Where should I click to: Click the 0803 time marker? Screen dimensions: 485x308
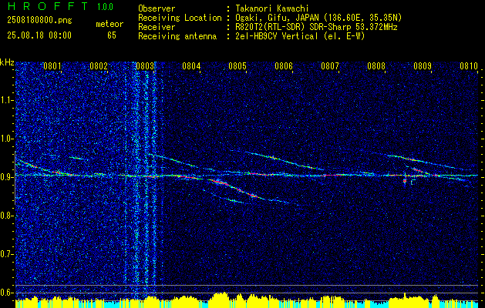coord(145,66)
